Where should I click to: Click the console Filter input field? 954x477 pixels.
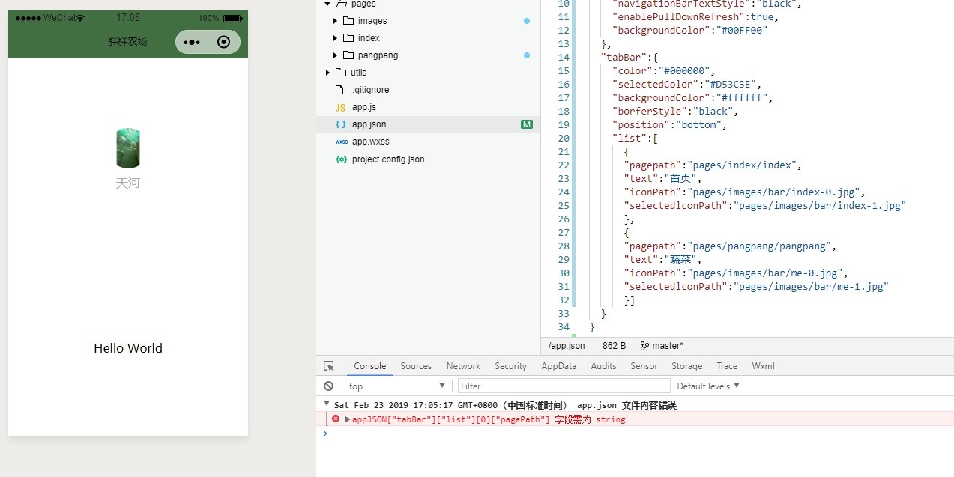click(x=564, y=386)
